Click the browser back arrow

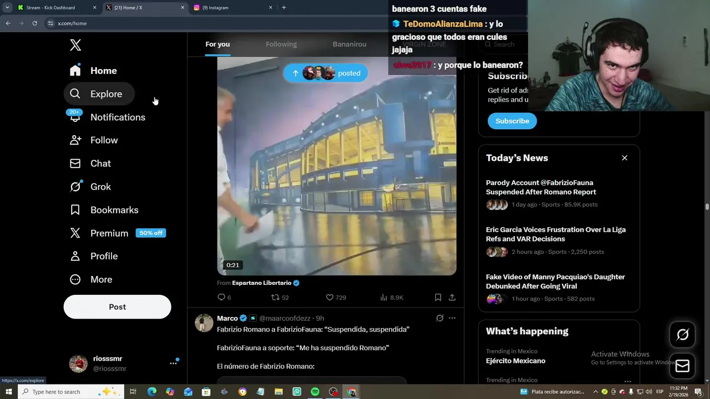(8, 23)
